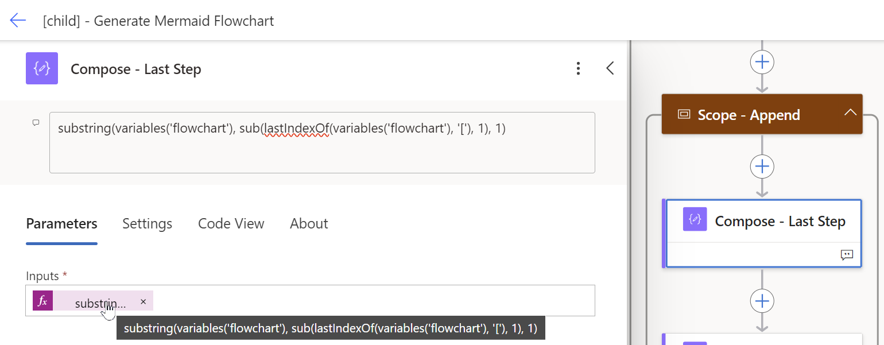Collapse the Compose details panel chevron
This screenshot has width=884, height=345.
[x=610, y=69]
